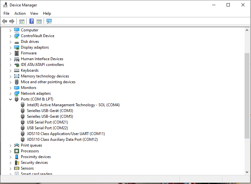Click the Print queues printer icon
Viewport: 251px width, 184px height.
[x=17, y=145]
